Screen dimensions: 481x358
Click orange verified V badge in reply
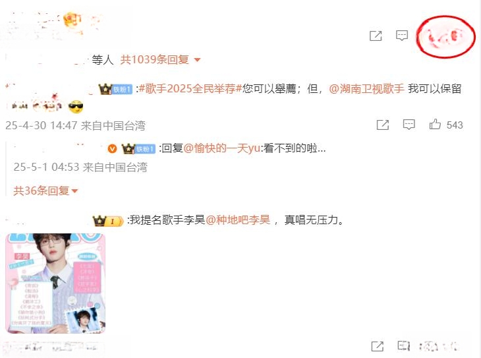click(112, 149)
